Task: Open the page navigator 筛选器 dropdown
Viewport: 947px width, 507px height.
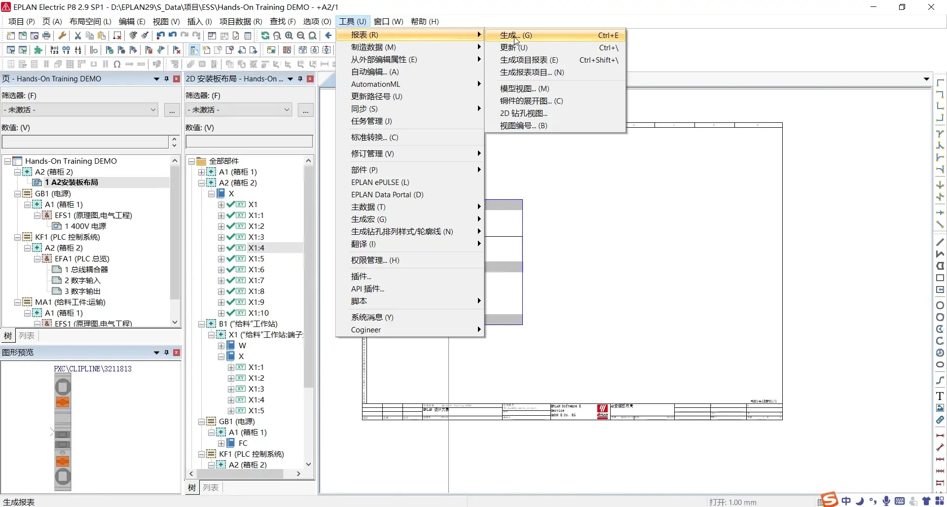Action: click(79, 109)
